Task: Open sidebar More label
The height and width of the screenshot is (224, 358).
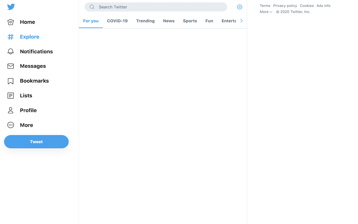Action: (x=27, y=125)
